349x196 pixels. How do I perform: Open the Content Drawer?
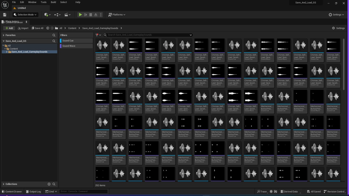coord(11,191)
